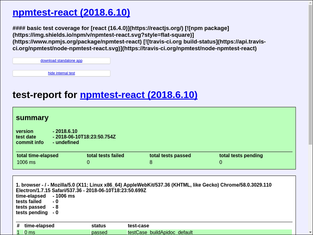This screenshot has height=235, width=313.
Task: Select the total tests failed value 0
Action: [x=88, y=162]
